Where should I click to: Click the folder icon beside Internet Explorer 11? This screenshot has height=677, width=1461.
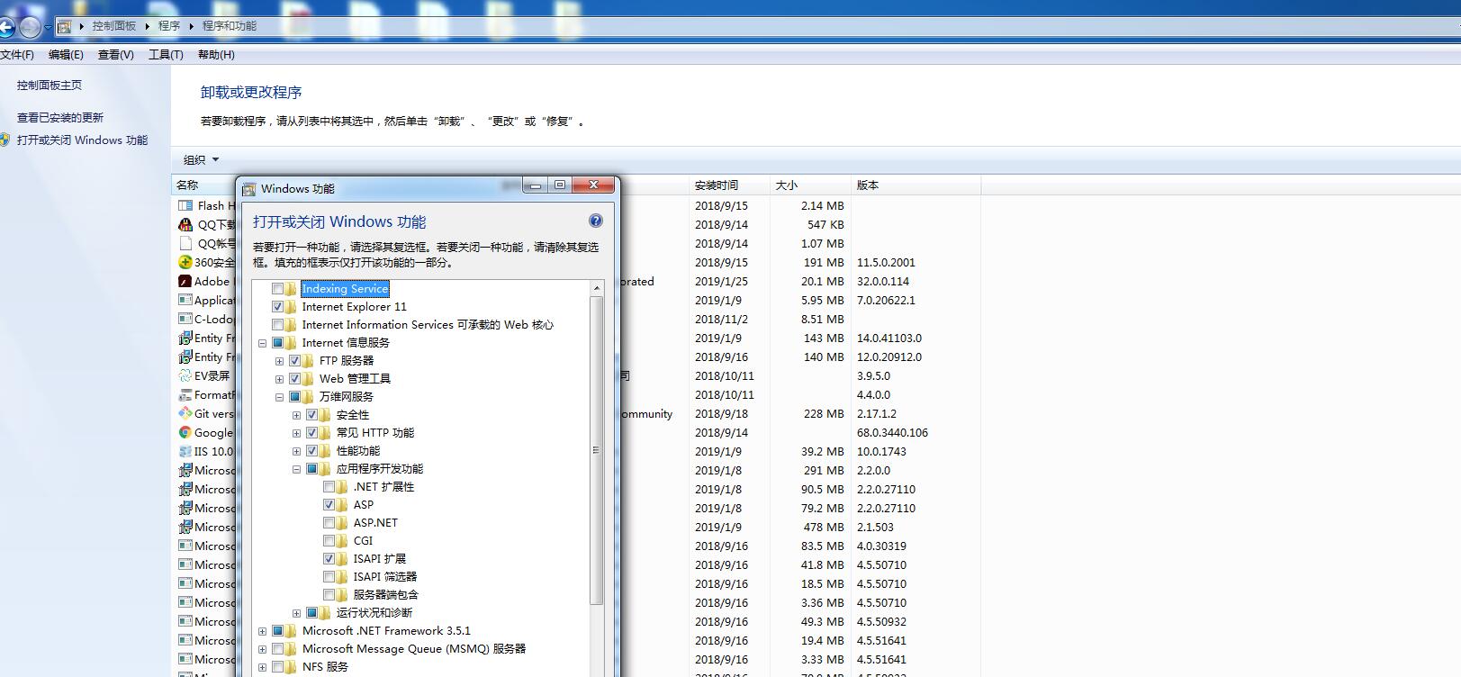tap(291, 307)
